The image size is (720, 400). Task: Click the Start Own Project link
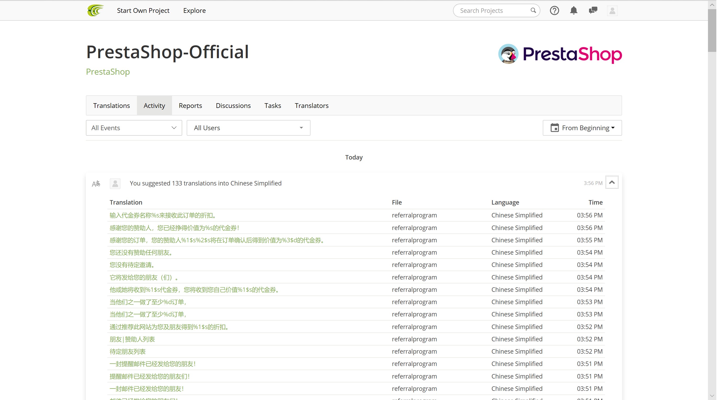pos(143,11)
